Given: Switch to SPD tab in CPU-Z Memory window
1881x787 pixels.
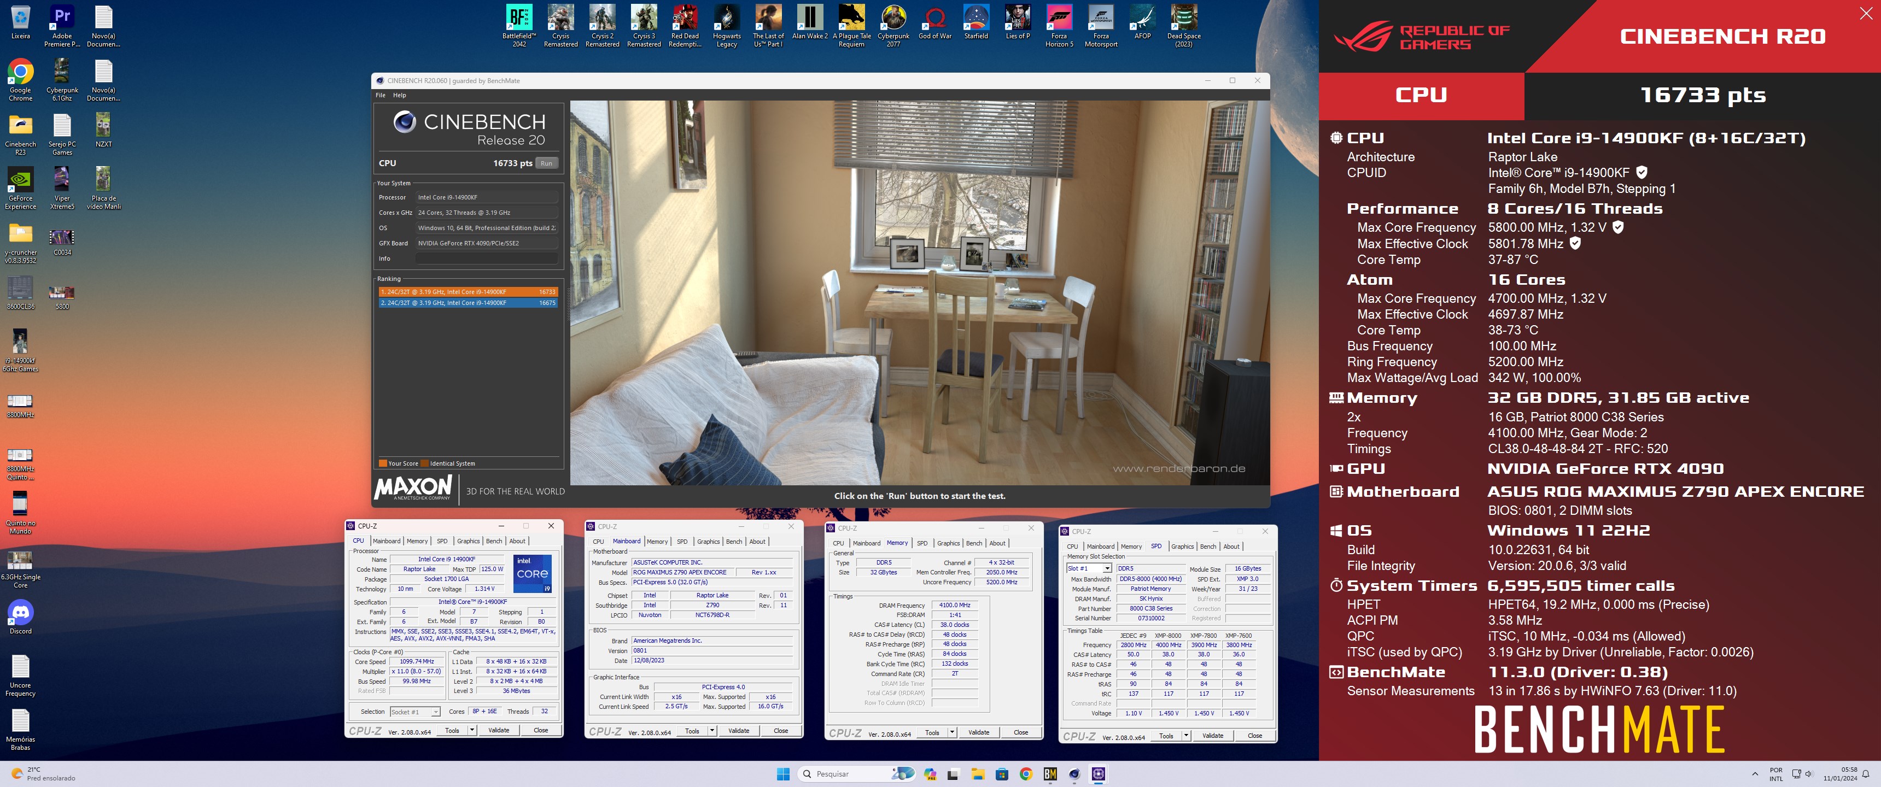Looking at the screenshot, I should 922,543.
